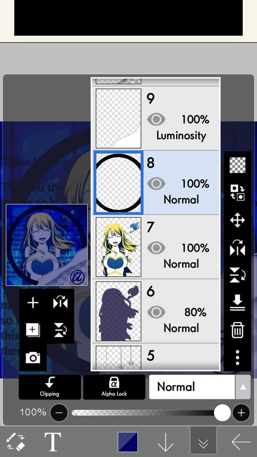Toggle visibility of layer 6
The height and width of the screenshot is (457, 257).
(156, 312)
